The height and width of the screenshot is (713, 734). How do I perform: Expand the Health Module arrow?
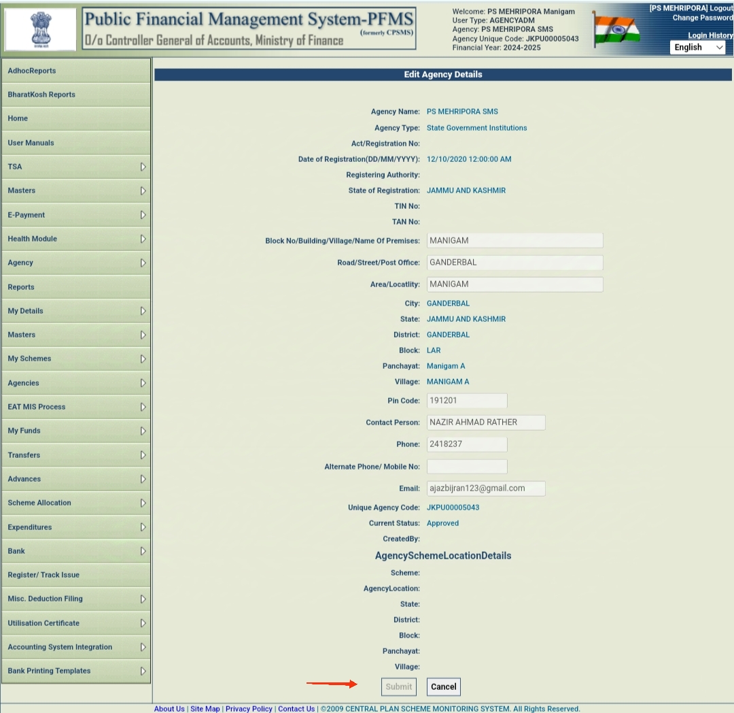point(143,239)
